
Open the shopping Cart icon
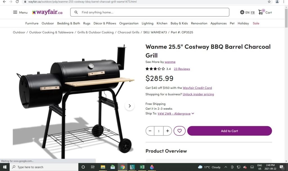(261, 12)
